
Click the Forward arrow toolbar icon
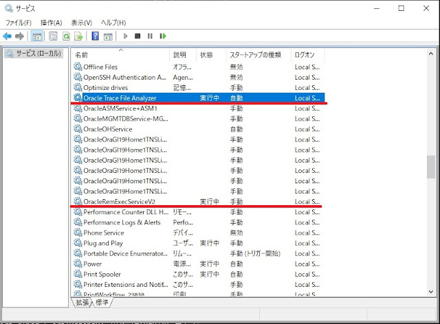click(x=19, y=36)
